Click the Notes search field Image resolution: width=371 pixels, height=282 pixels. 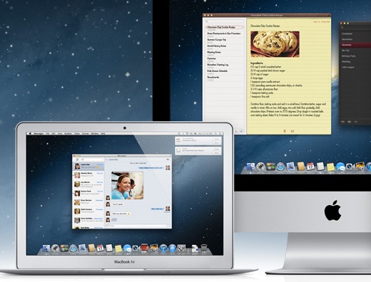225,21
